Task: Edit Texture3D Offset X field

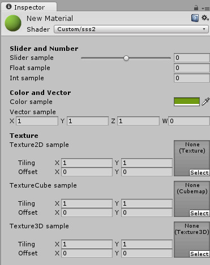Action: click(x=87, y=253)
